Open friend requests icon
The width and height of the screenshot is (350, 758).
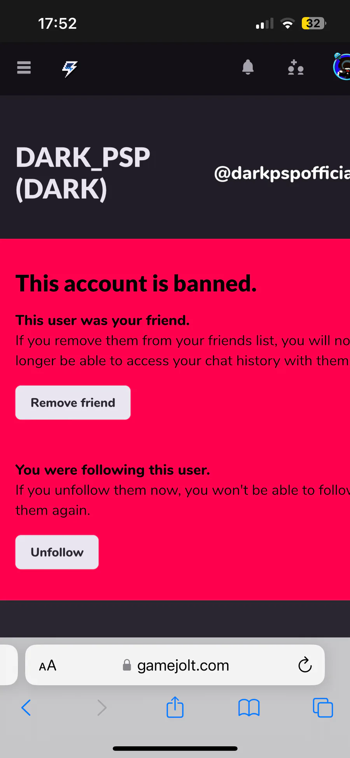[296, 67]
